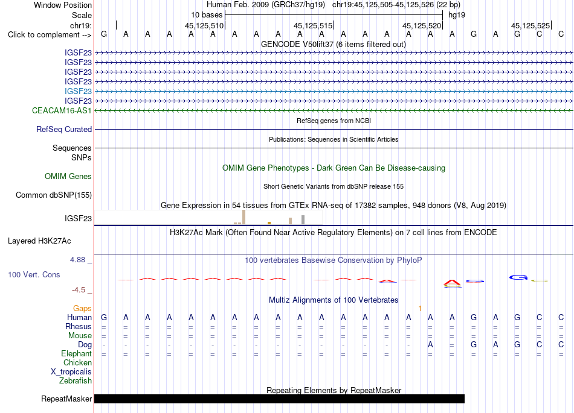Click the gray bar in the GTEx expression chart
This screenshot has width=574, height=413.
pyautogui.click(x=303, y=220)
